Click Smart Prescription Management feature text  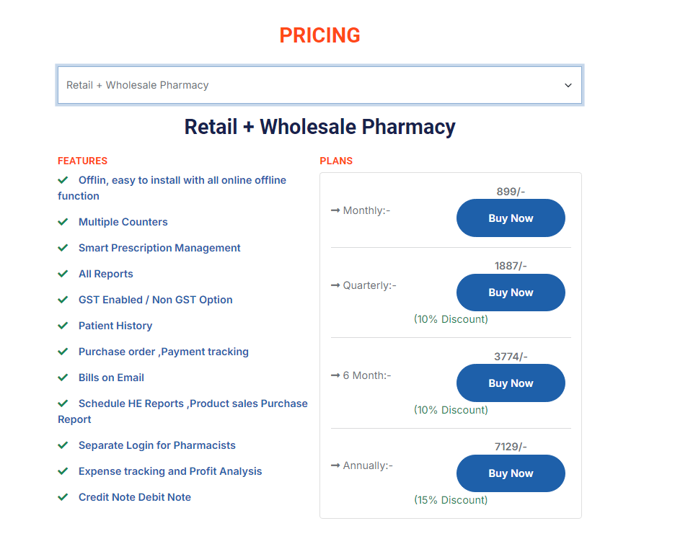pos(159,248)
